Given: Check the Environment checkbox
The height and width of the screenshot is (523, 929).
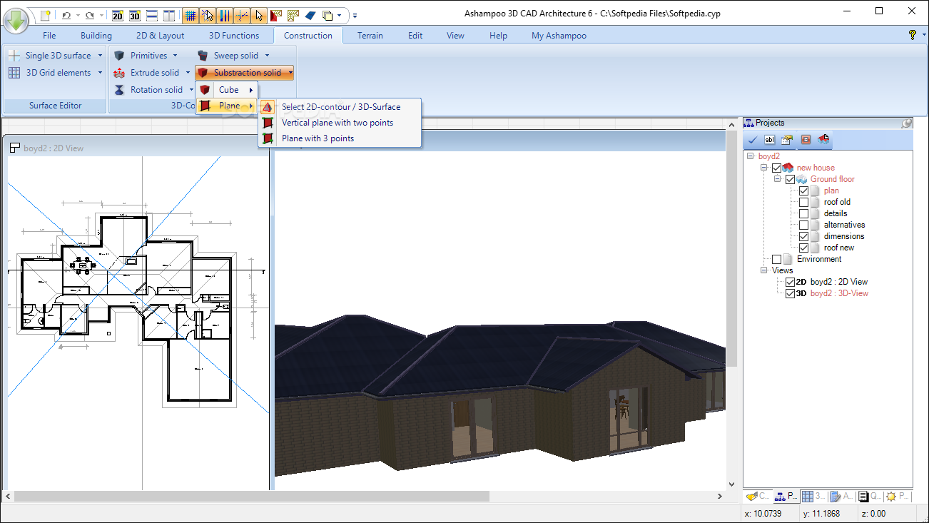Looking at the screenshot, I should coord(776,259).
